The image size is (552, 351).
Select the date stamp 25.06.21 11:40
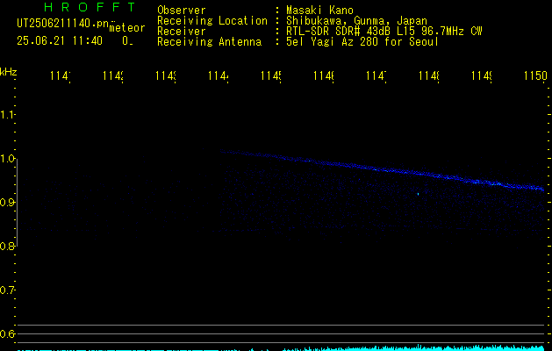coord(60,41)
